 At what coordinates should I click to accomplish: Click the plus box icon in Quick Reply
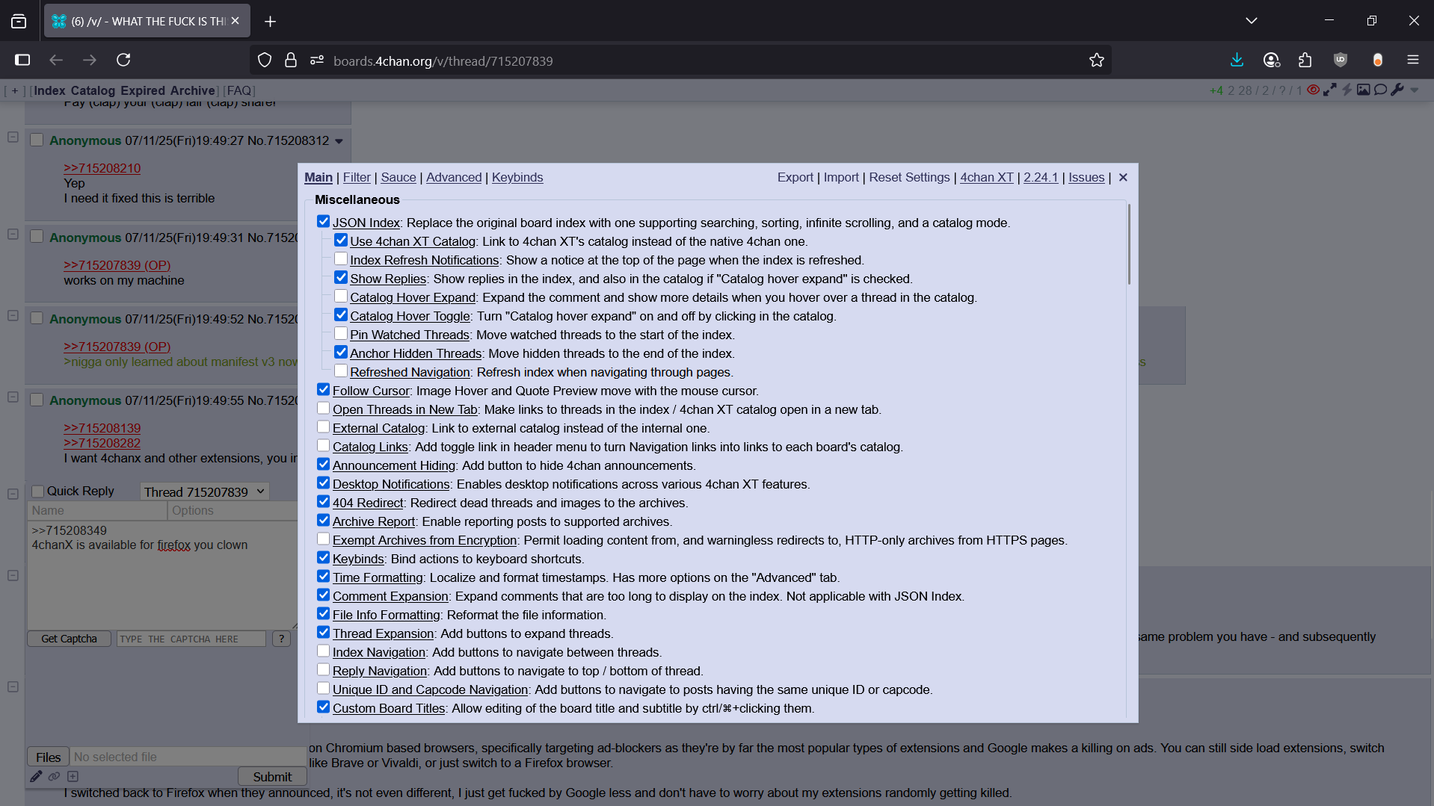[x=73, y=776]
